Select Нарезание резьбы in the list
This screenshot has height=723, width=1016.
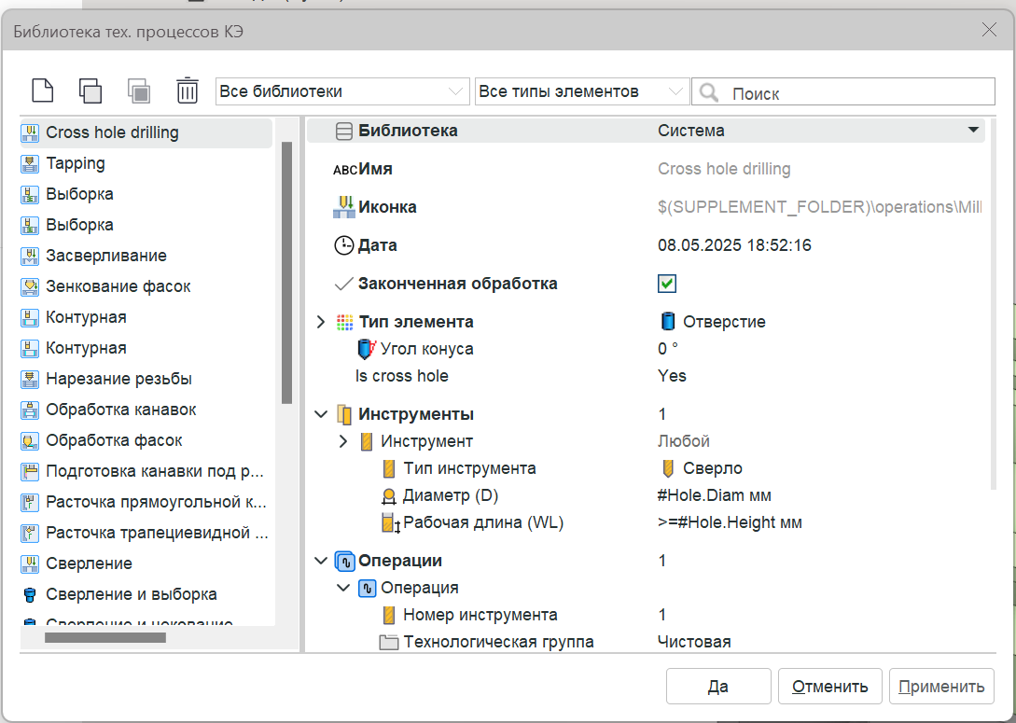[x=118, y=379]
